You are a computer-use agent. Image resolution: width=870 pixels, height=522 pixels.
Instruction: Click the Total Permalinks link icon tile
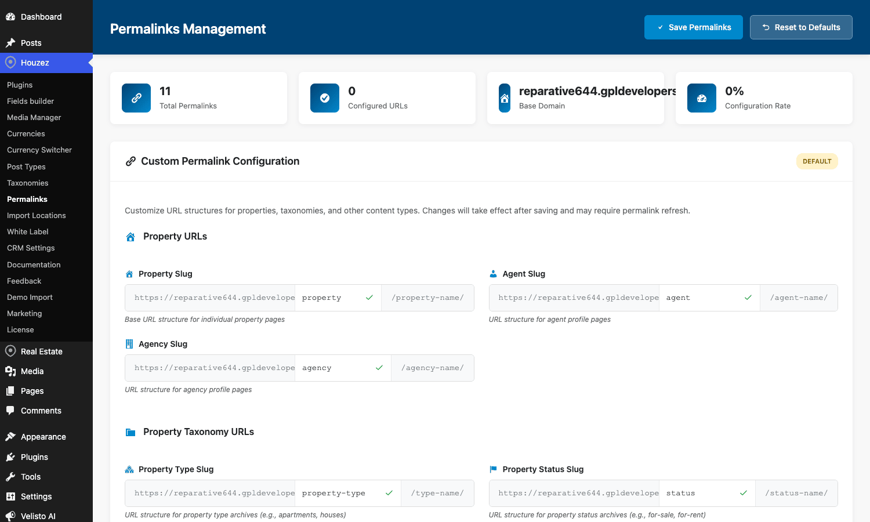136,98
